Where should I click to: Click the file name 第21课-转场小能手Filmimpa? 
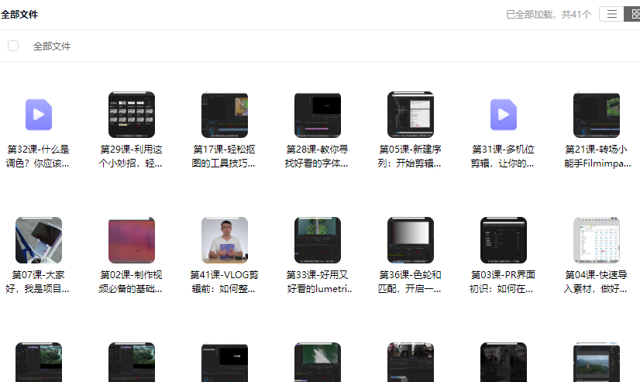597,157
